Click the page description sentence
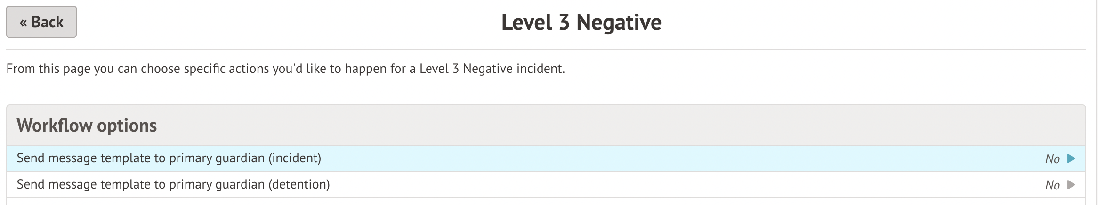 click(x=285, y=69)
